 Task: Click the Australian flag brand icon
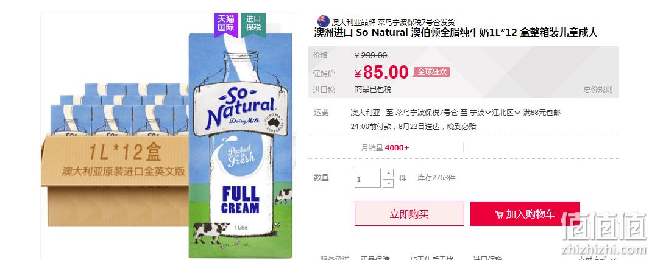(323, 21)
